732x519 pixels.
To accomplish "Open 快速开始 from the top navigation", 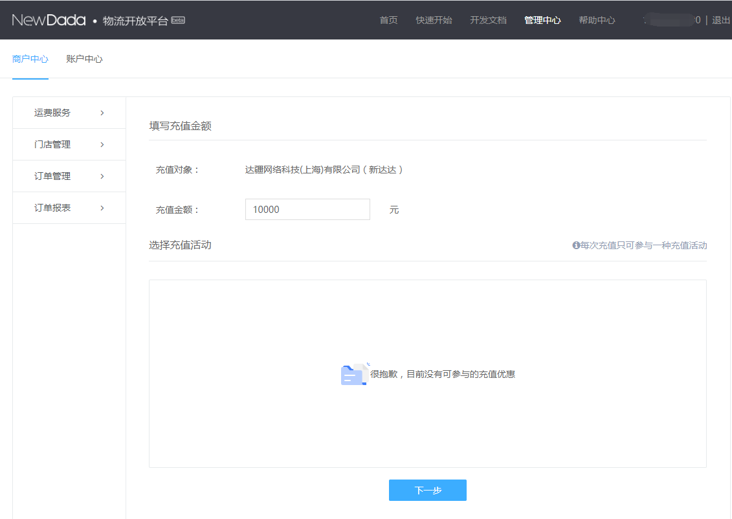I will (434, 20).
